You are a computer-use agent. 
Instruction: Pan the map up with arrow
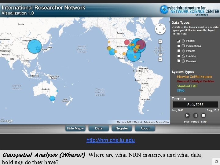coord(160,25)
